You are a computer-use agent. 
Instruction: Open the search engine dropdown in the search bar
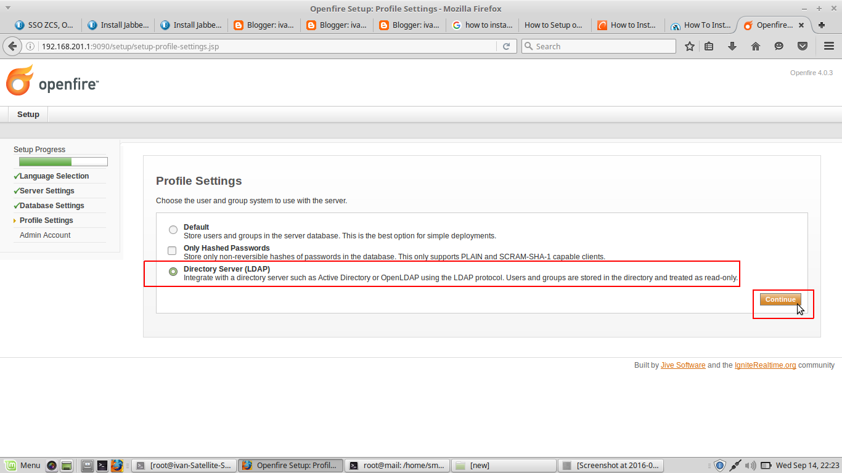[x=529, y=46]
